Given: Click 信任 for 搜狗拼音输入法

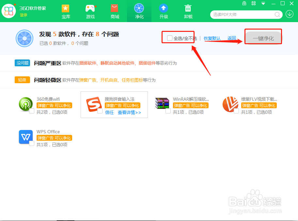Looking at the screenshot, I should click(109, 112).
